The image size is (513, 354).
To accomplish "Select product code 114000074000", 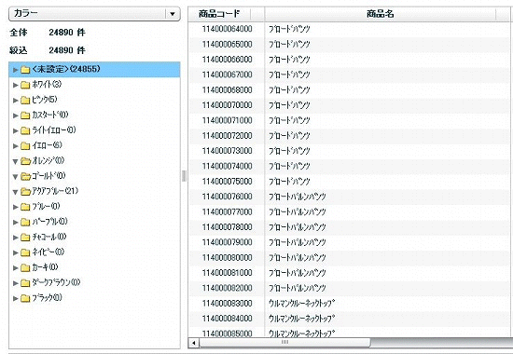I will (227, 167).
